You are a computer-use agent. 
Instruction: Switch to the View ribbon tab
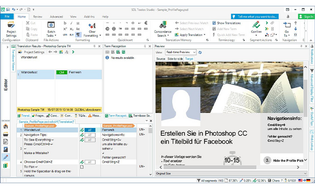coord(73,17)
